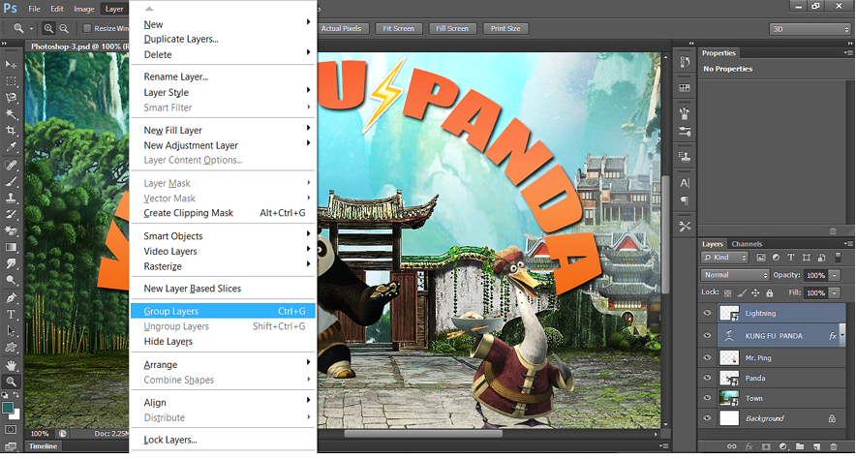Click the Print Size button
This screenshot has height=459, width=856.
click(505, 28)
